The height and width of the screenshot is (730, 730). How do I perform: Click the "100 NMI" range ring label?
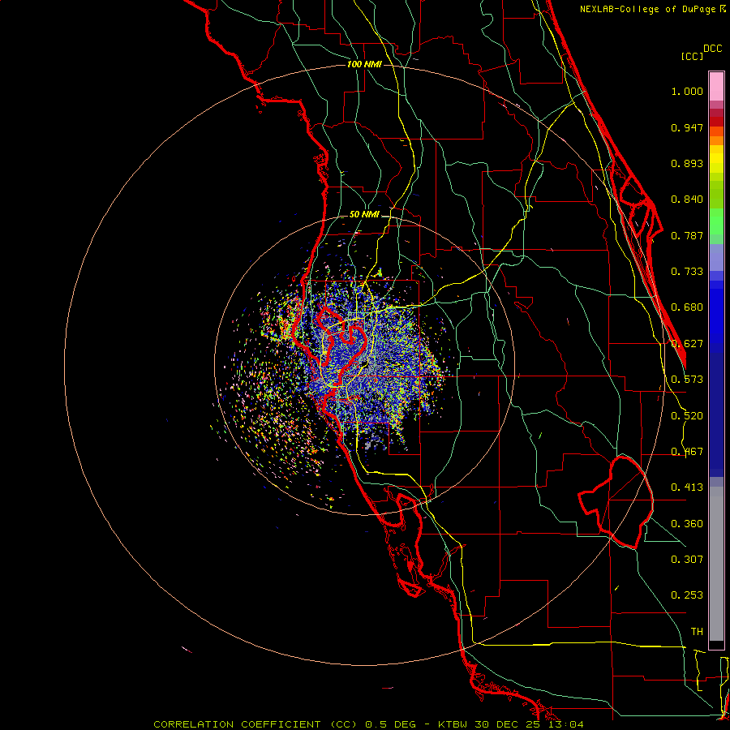pyautogui.click(x=364, y=64)
